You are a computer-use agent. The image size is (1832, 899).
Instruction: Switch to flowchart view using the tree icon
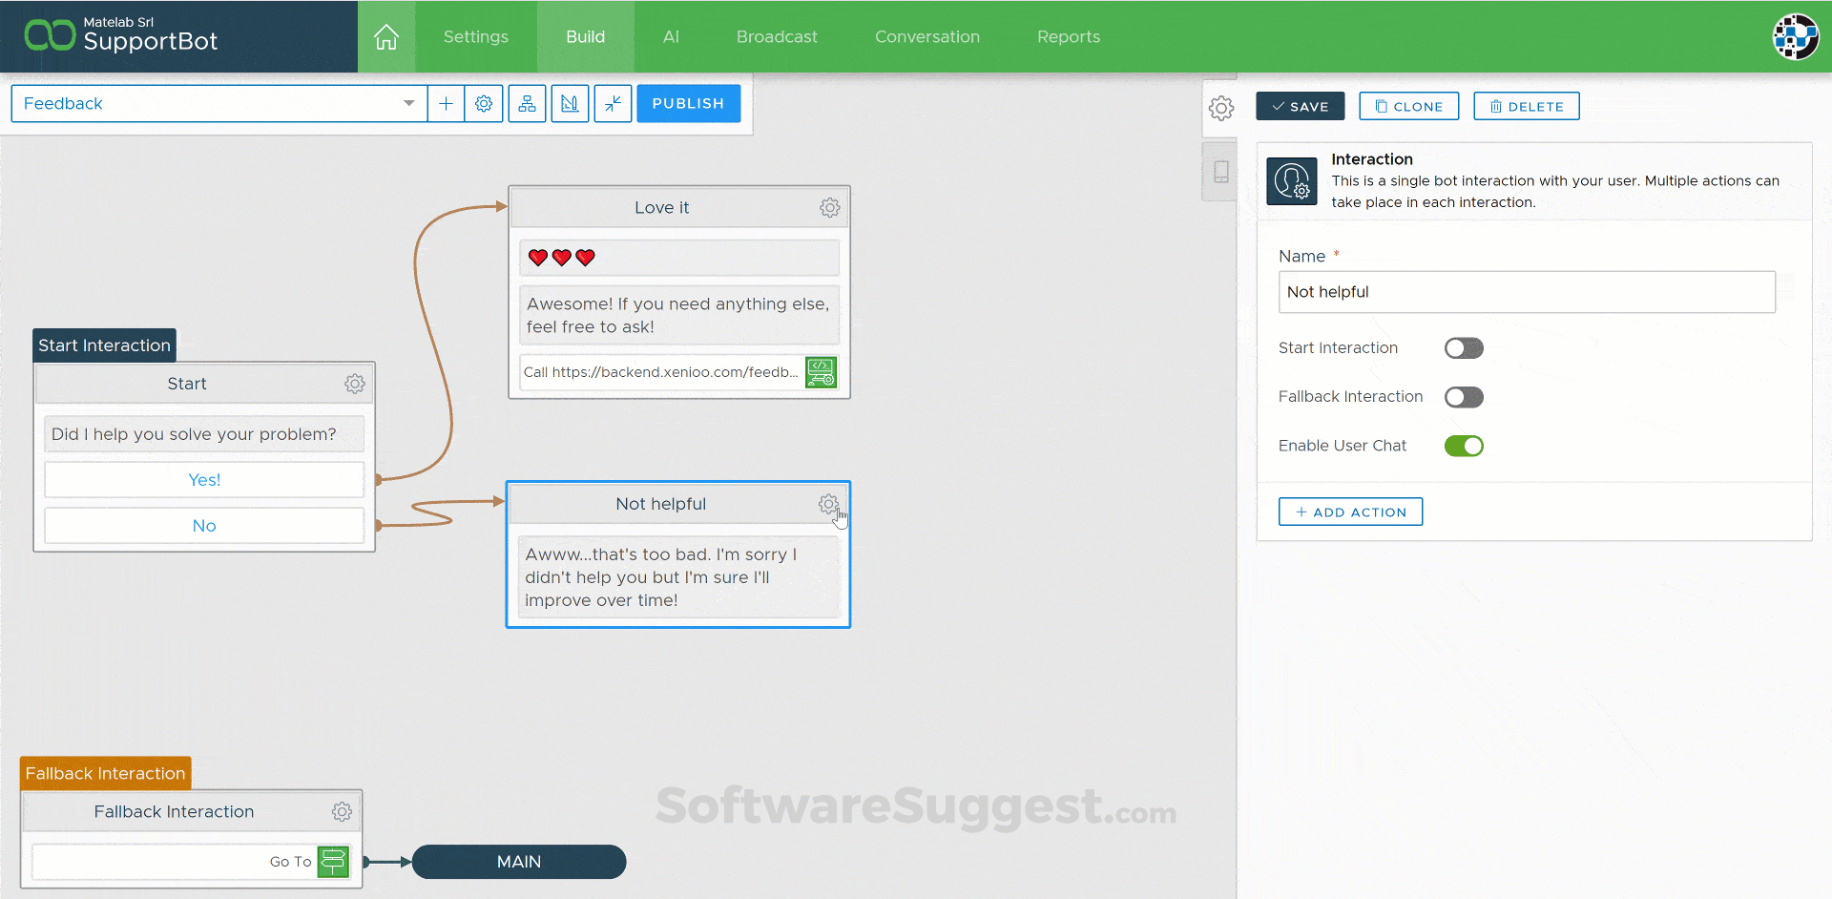click(x=527, y=103)
